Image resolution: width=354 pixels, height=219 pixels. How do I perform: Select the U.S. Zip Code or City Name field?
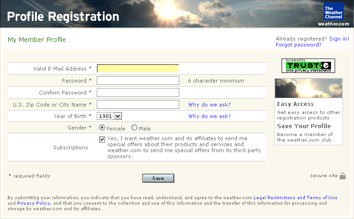[x=138, y=105]
